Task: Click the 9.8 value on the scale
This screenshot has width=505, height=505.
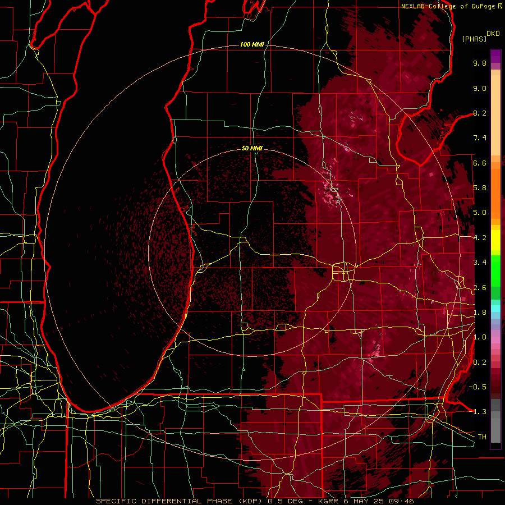Action: (480, 63)
